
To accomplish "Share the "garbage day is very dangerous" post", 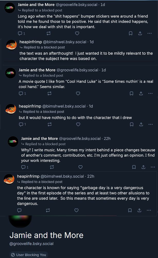I will pyautogui.click(x=139, y=210).
